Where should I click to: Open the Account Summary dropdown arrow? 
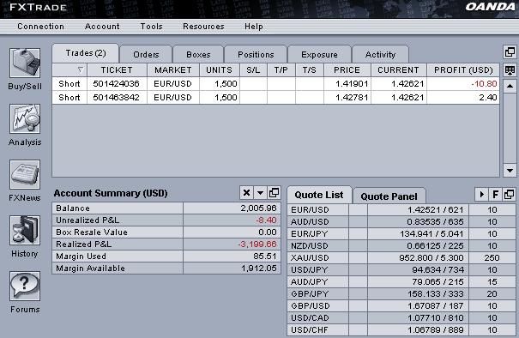[260, 193]
